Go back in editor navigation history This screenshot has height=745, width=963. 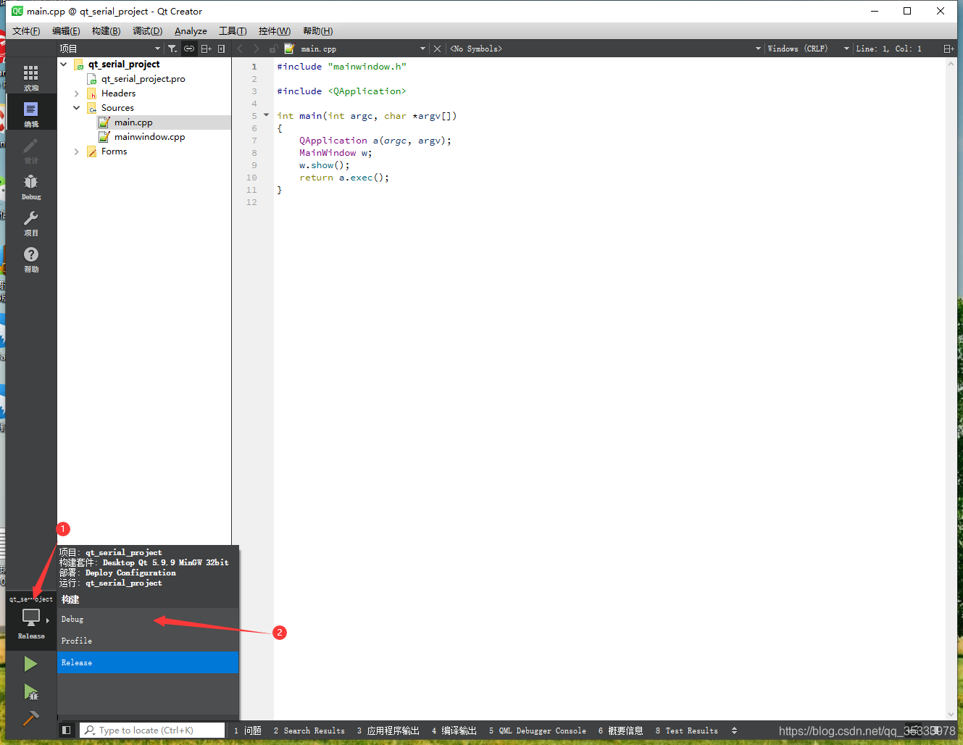(x=241, y=49)
